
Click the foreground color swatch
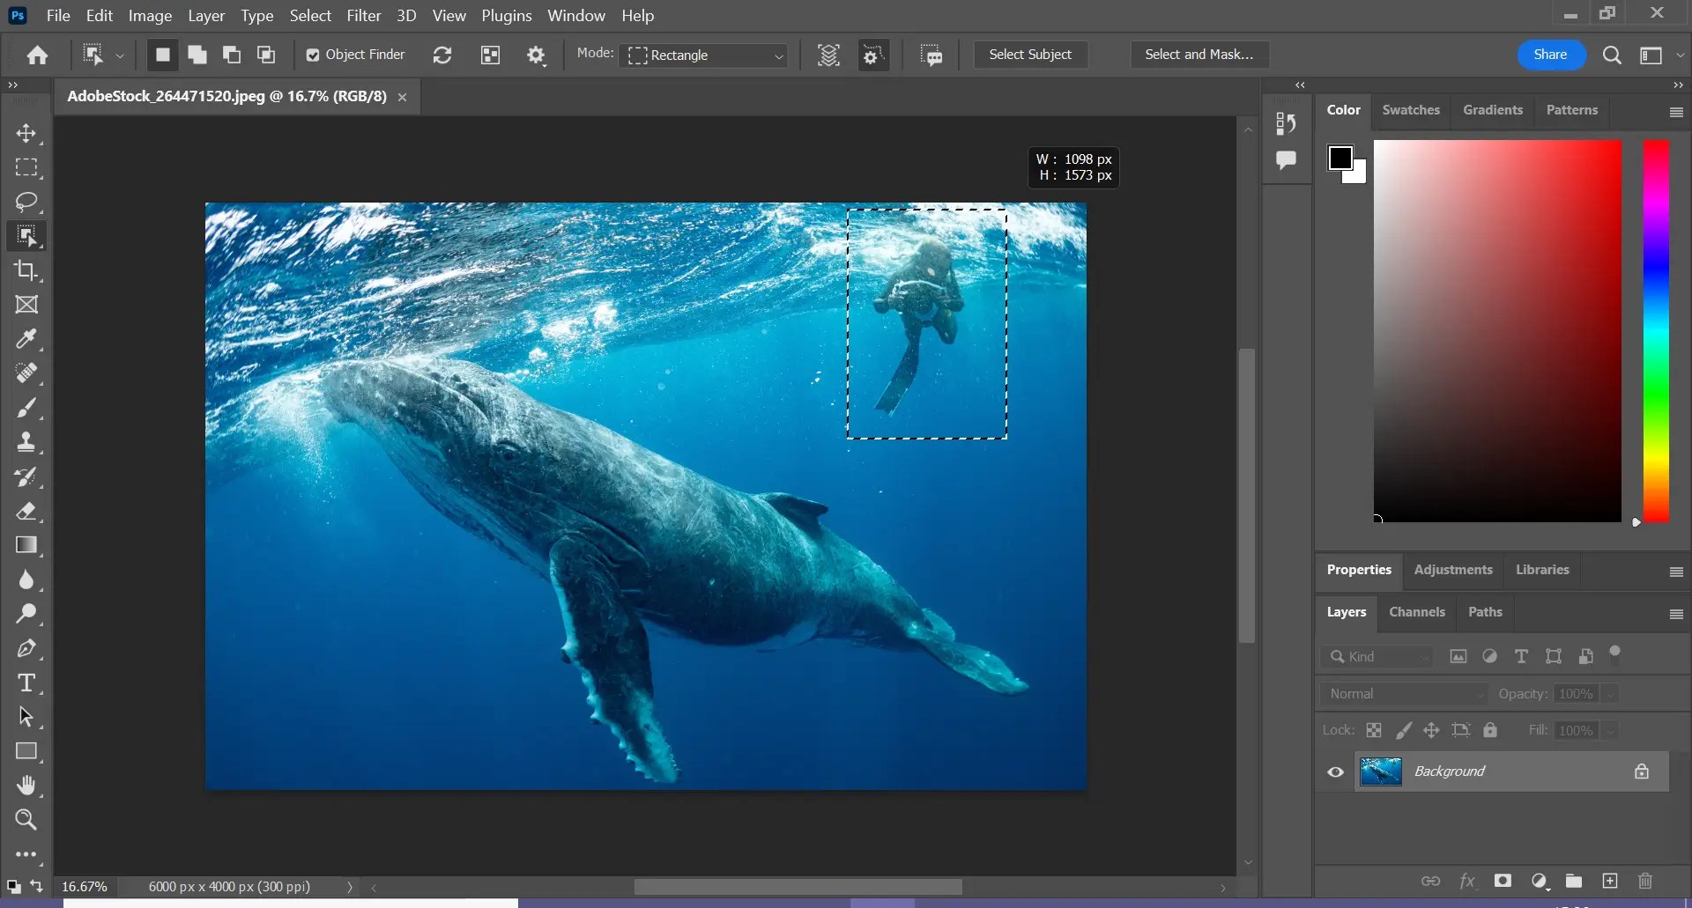1340,159
